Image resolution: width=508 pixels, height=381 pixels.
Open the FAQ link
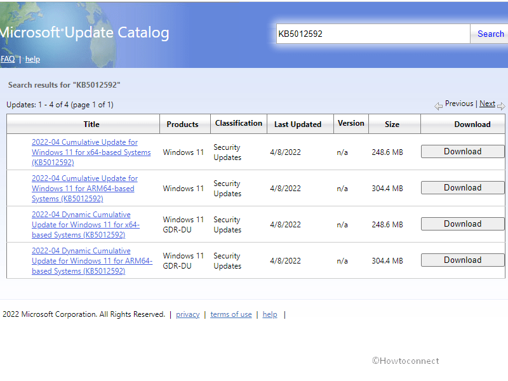8,59
